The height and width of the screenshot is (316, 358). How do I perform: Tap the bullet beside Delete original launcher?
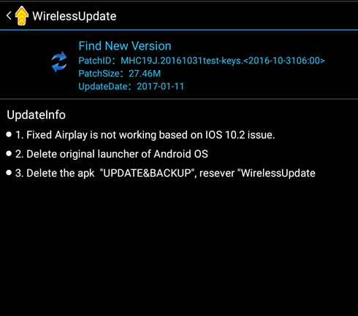pyautogui.click(x=9, y=153)
